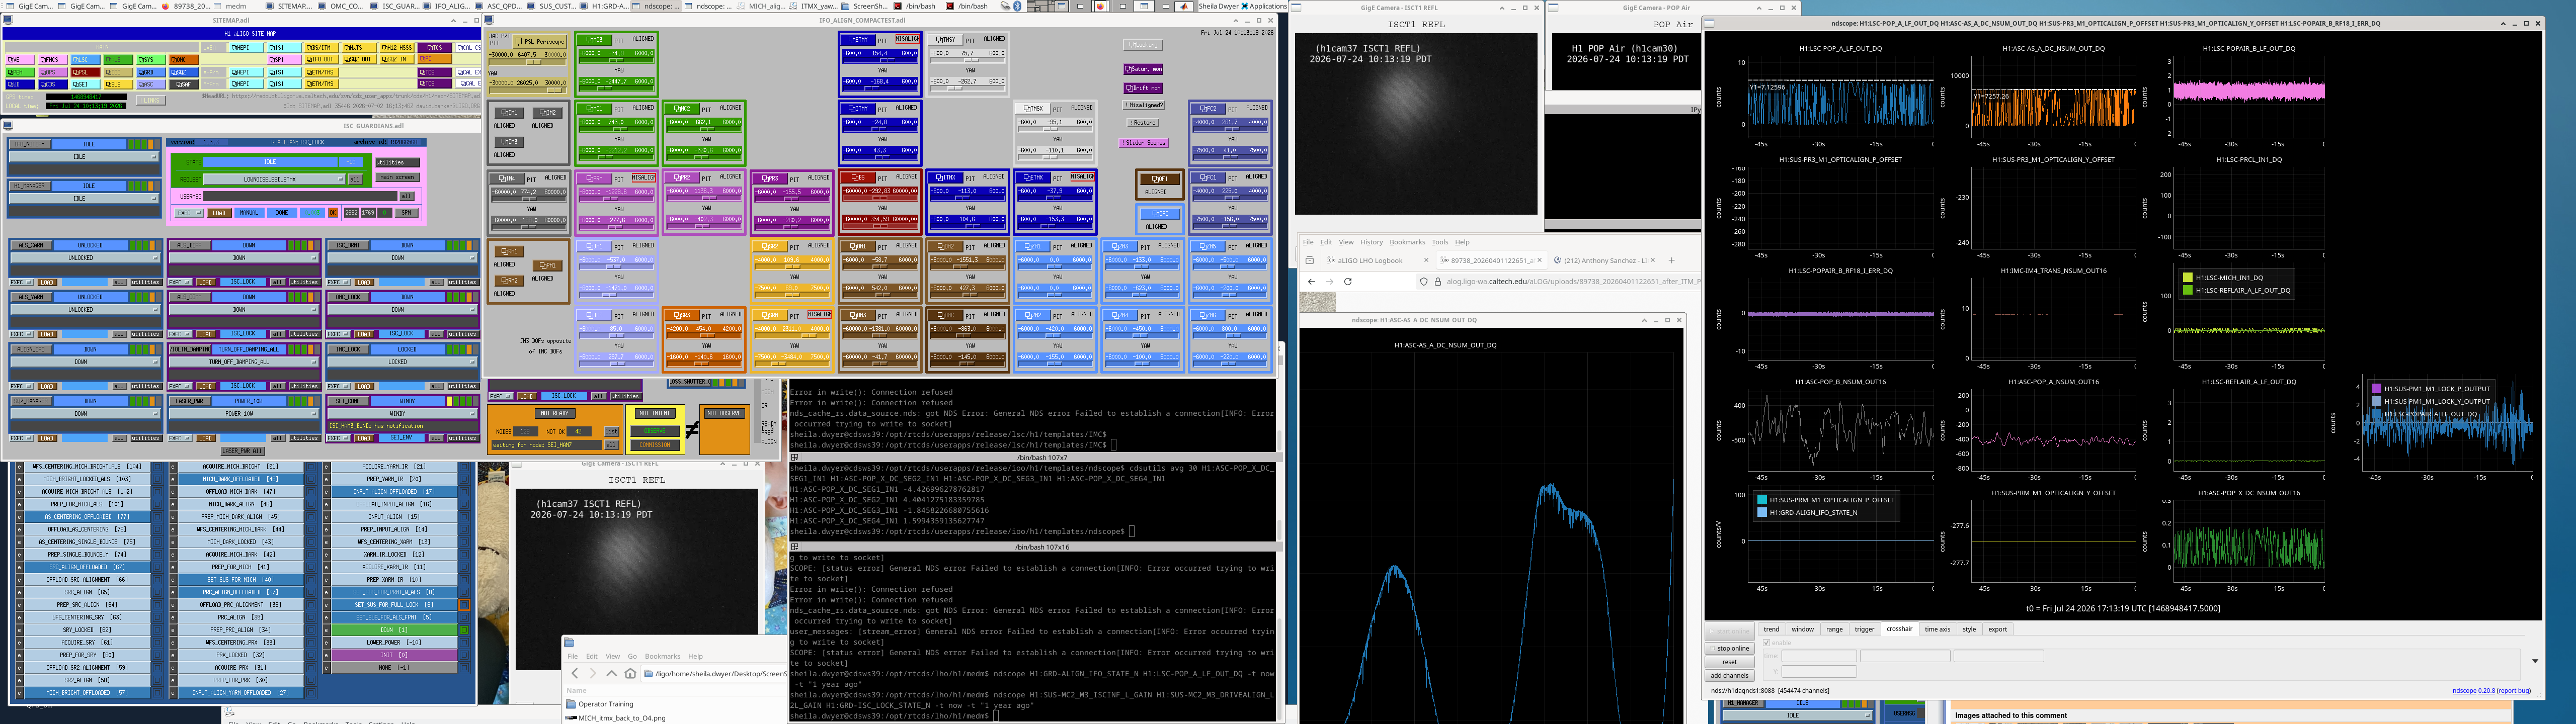2576x724 pixels.
Task: Select the MICH_itmx_back_to_O4.png file icon
Action: [x=571, y=717]
